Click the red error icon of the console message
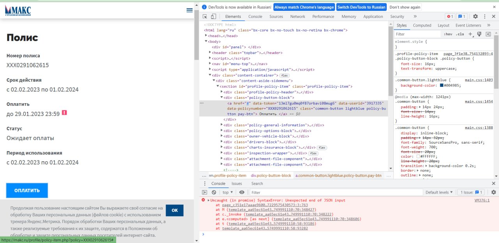 (203, 200)
